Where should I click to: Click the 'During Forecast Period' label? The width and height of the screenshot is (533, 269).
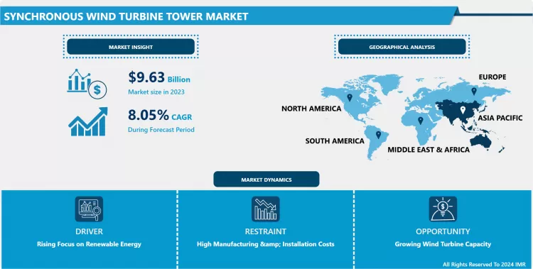161,130
